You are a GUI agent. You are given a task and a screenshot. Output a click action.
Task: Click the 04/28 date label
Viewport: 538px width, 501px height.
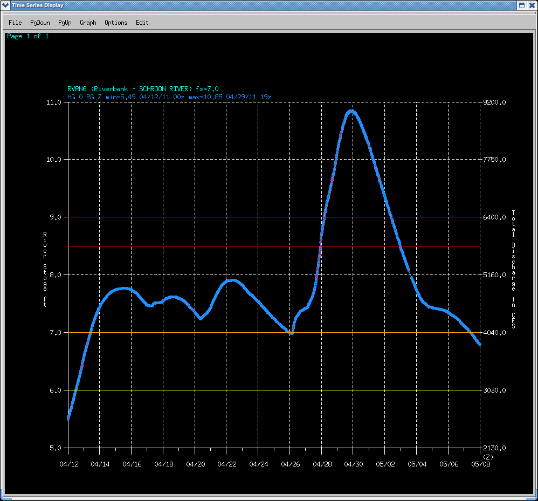pos(322,464)
